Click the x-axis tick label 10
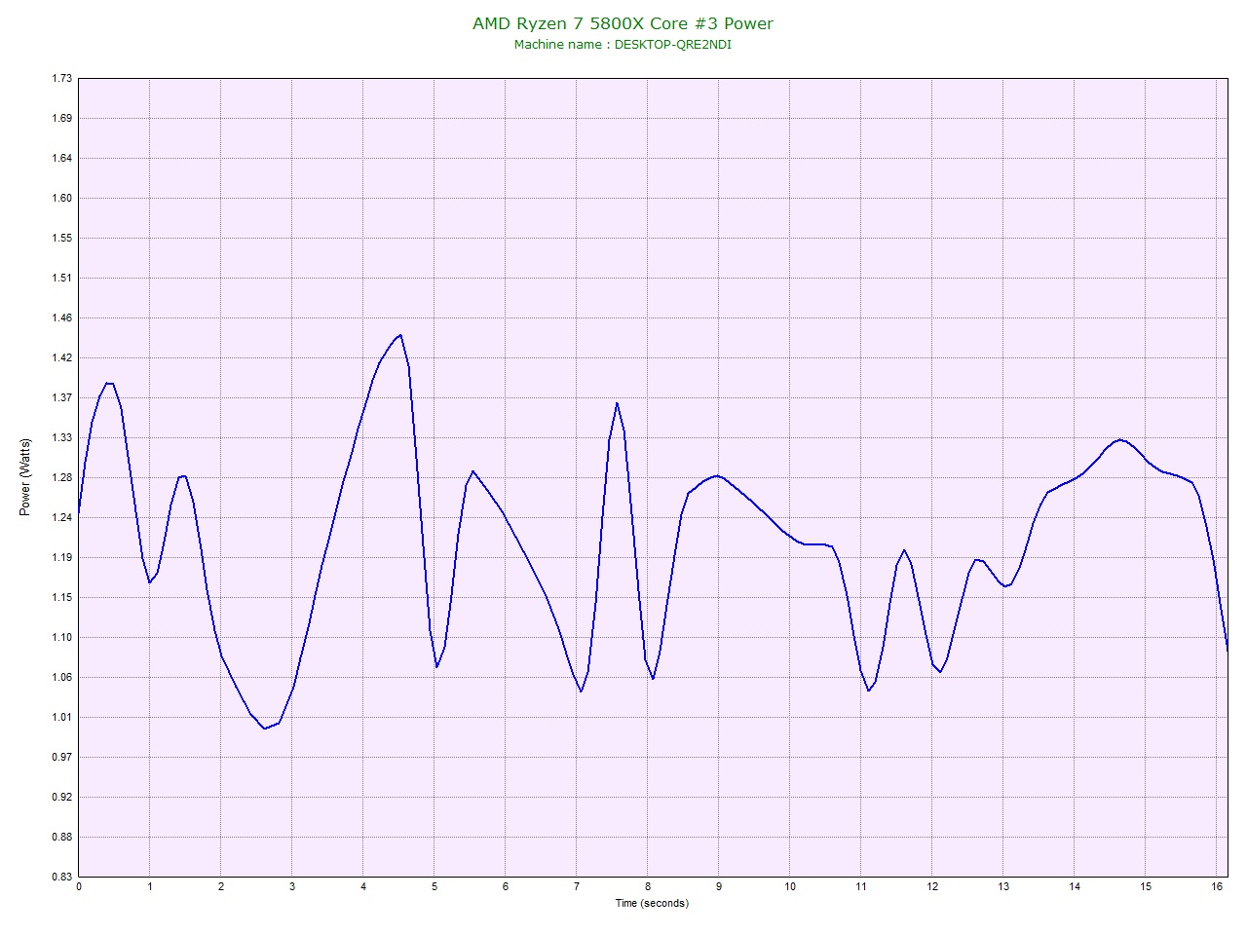Screen dimensions: 1247x935 [789, 886]
